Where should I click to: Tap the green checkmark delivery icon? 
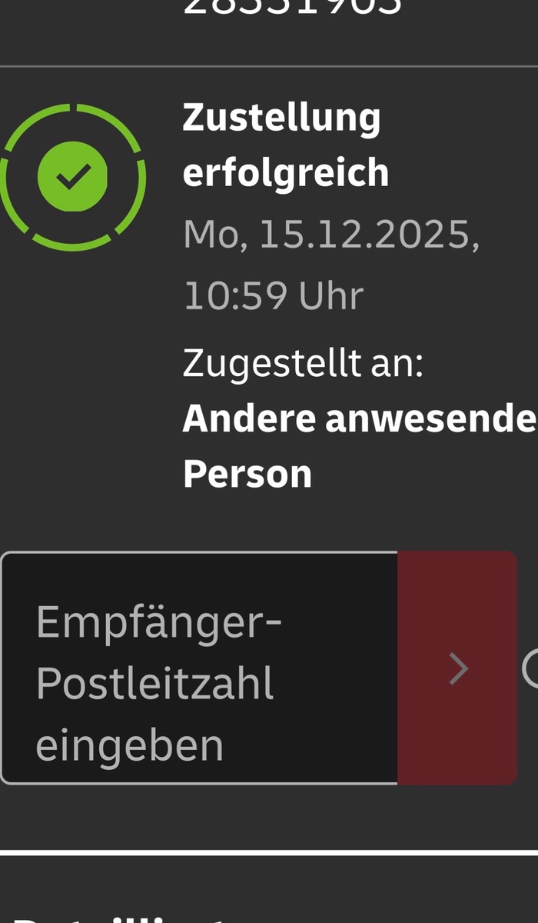(73, 178)
